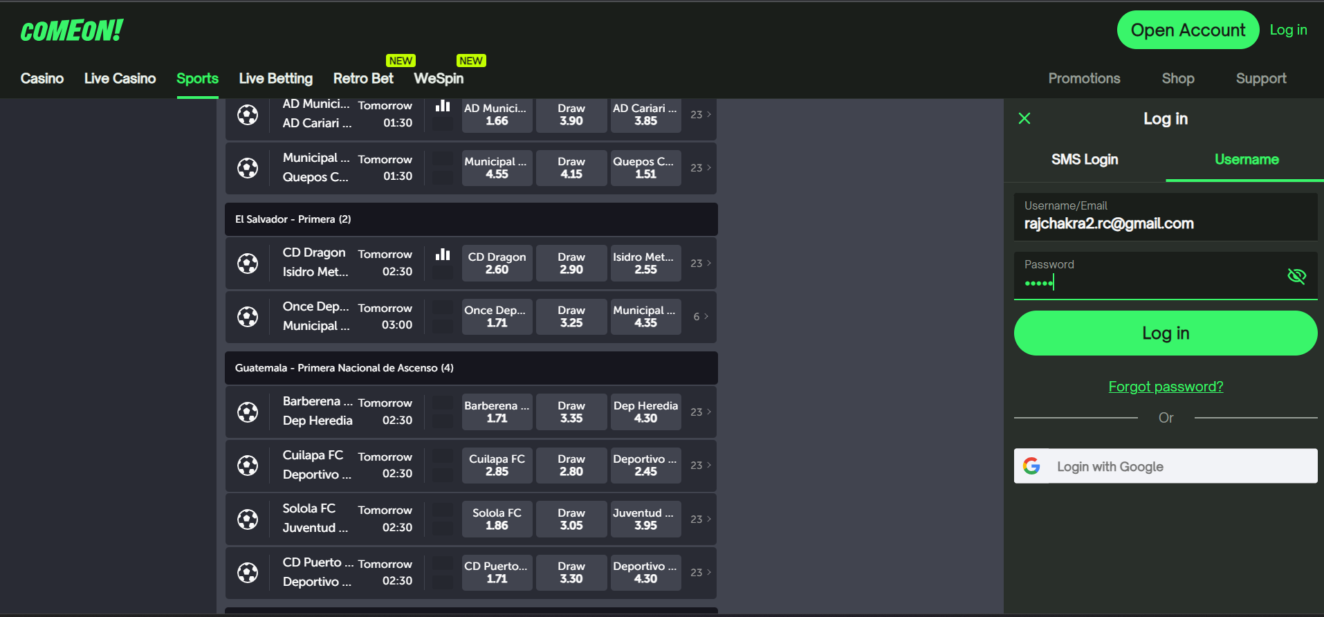
Task: Bet on Cuilapa FC at 2.85
Action: point(497,465)
